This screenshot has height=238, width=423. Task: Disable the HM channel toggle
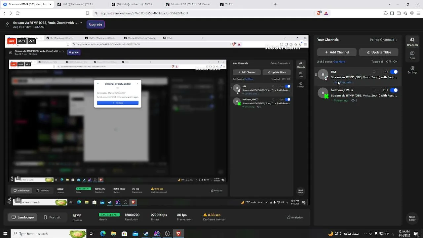pyautogui.click(x=394, y=72)
